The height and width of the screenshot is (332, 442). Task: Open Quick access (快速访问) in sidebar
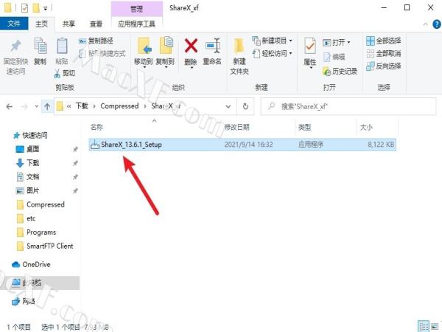coord(30,135)
